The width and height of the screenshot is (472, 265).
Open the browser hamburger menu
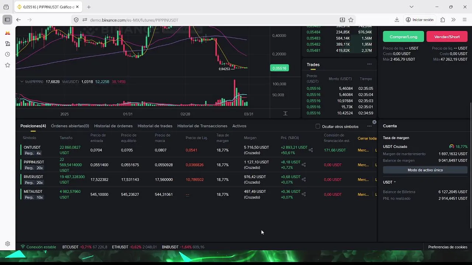pyautogui.click(x=464, y=20)
